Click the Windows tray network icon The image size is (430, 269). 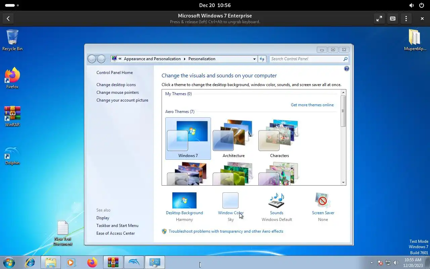tap(388, 263)
